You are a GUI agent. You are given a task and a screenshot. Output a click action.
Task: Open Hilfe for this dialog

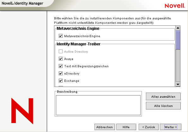[x=126, y=127]
